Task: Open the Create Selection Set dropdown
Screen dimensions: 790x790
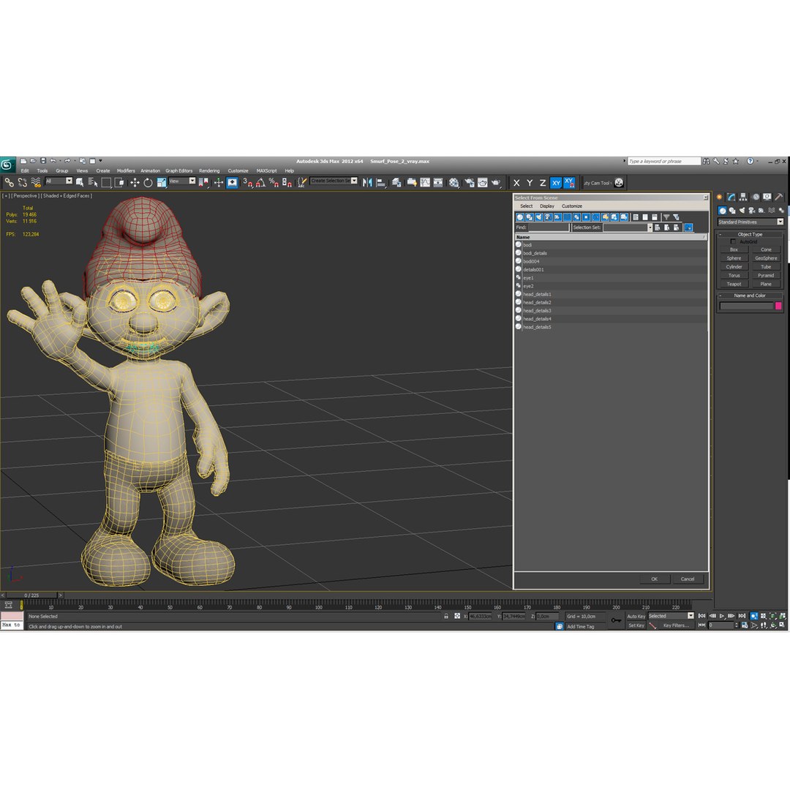Action: pyautogui.click(x=334, y=181)
